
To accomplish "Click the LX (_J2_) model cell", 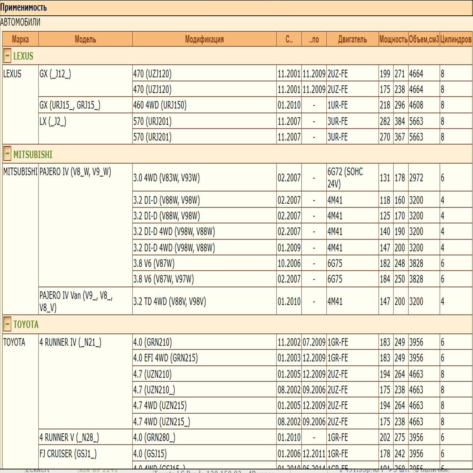I will (x=53, y=122).
